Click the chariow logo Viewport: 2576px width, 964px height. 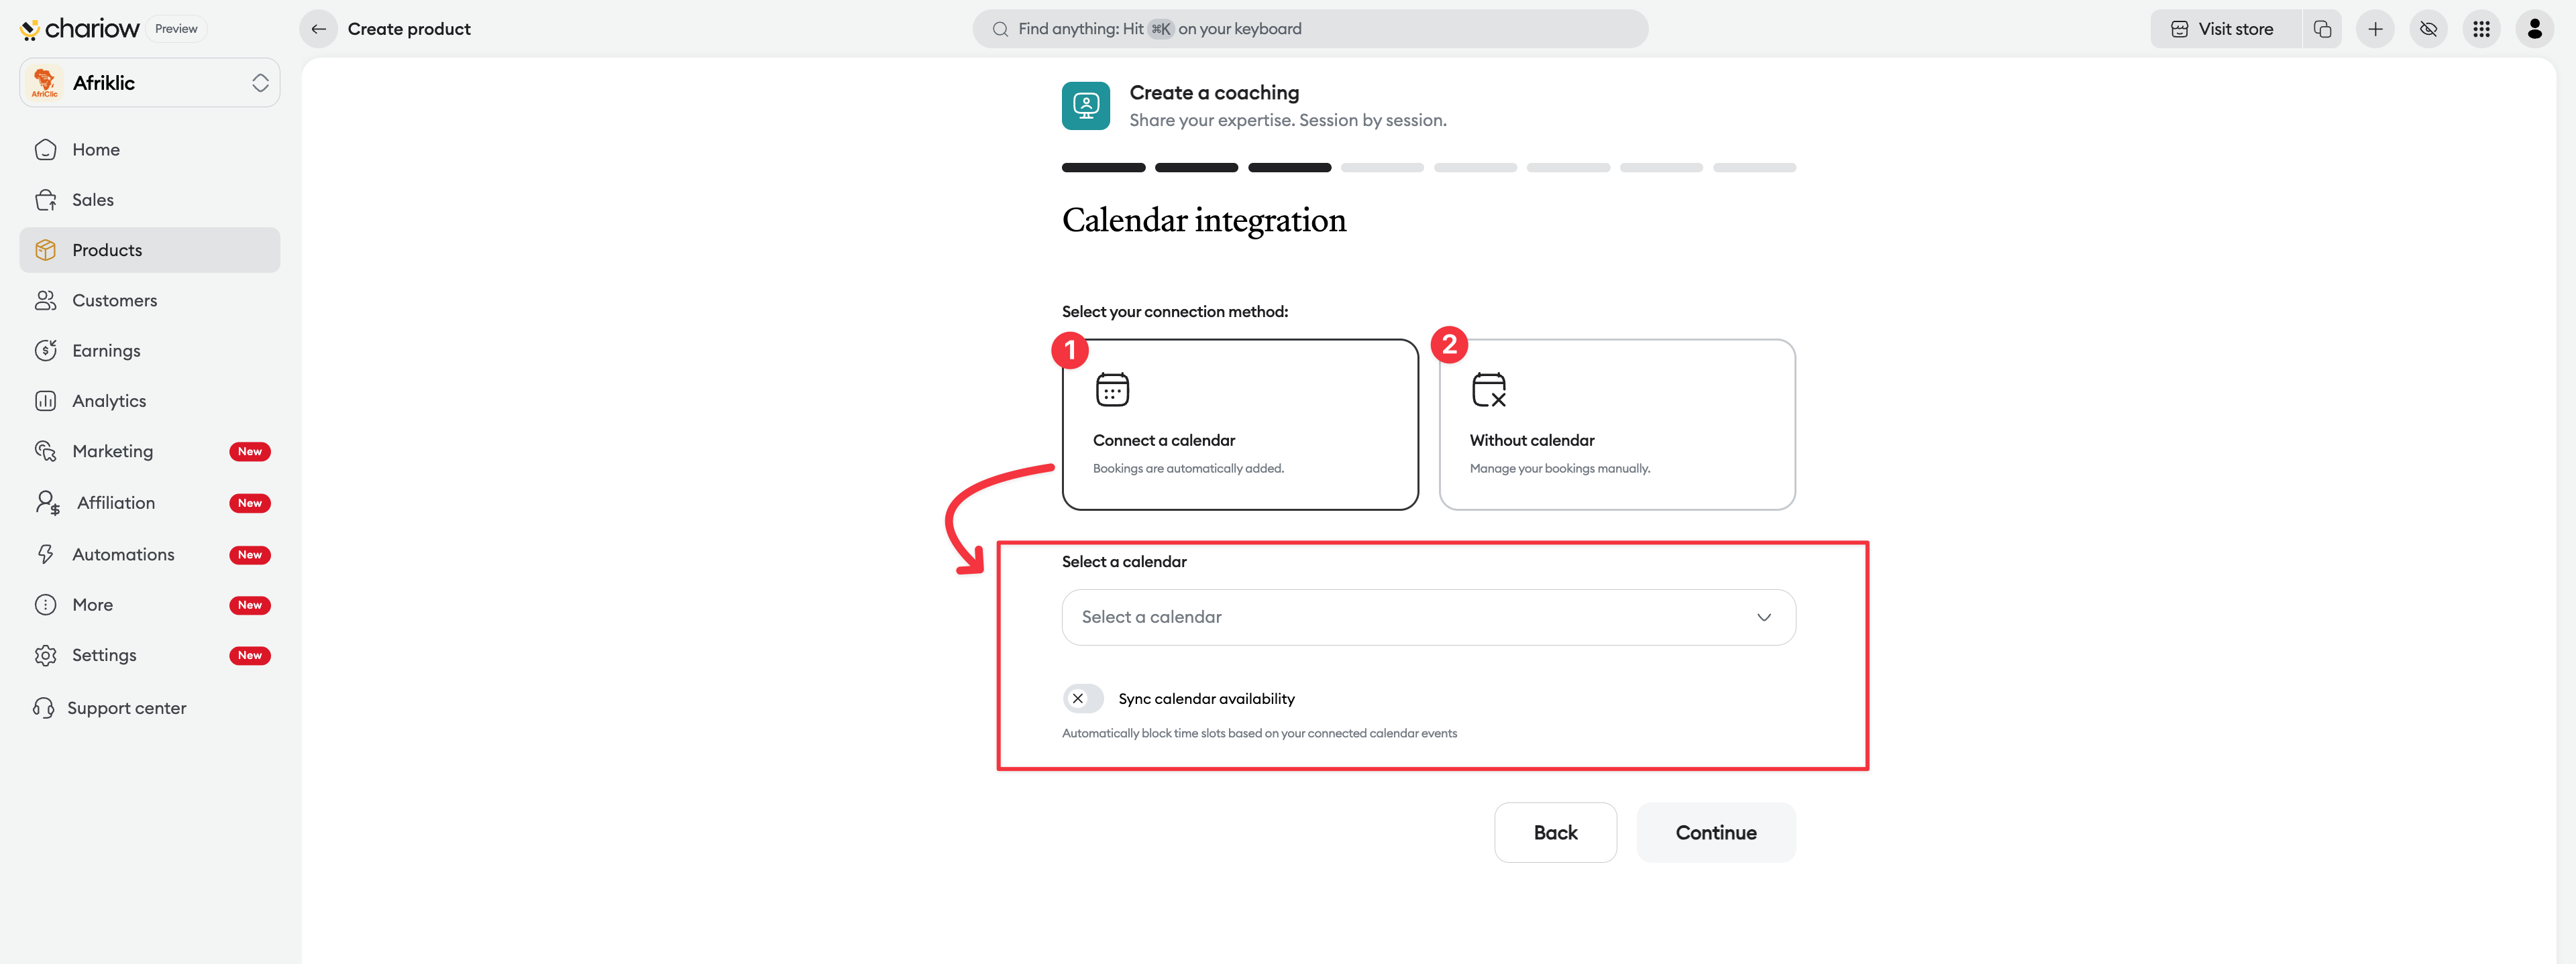click(x=80, y=29)
